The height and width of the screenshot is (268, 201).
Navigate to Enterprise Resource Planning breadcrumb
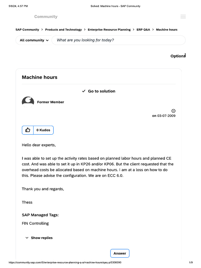pyautogui.click(x=109, y=30)
